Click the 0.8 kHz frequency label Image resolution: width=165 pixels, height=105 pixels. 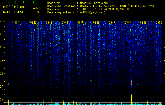pyautogui.click(x=2, y=73)
